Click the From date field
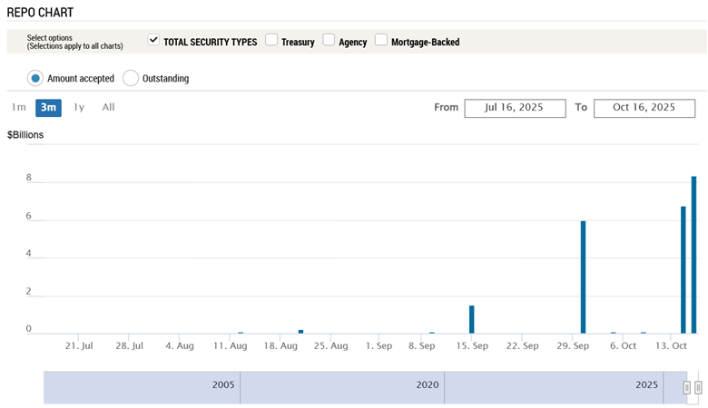 (x=514, y=108)
